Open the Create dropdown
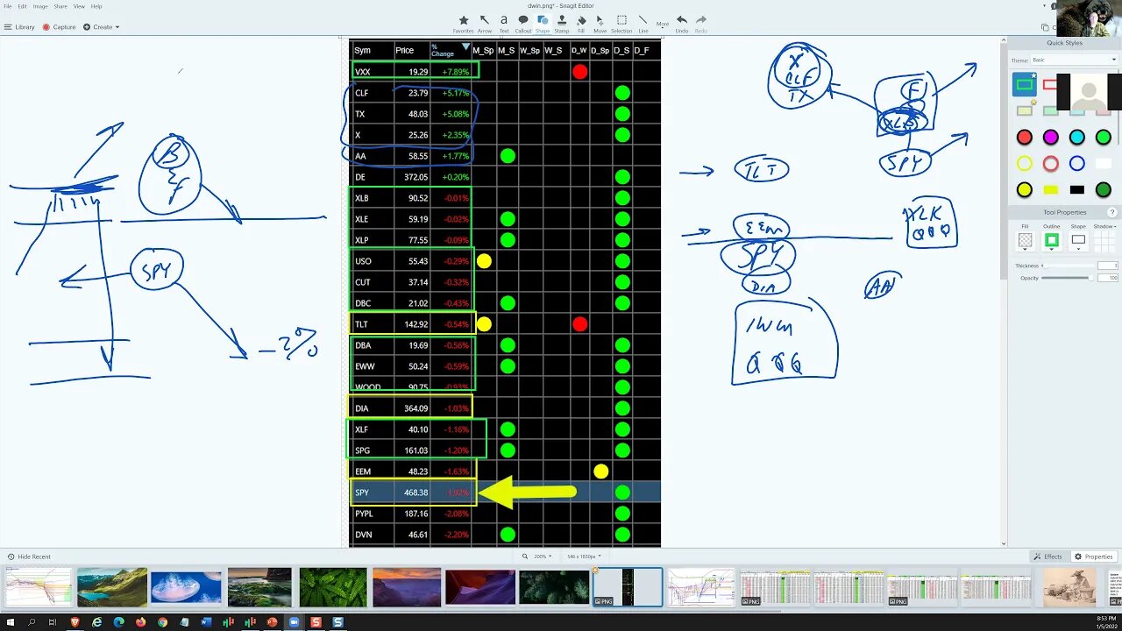Viewport: 1122px width, 631px height. 102,27
